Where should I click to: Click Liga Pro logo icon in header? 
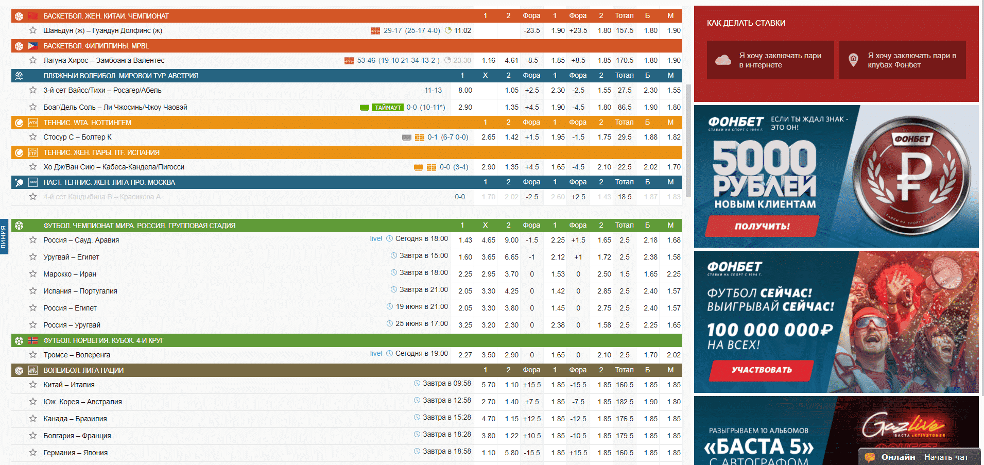pos(33,182)
